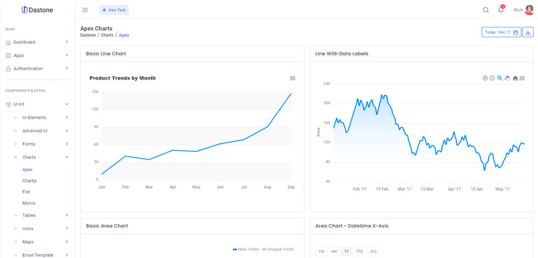Expand the Apps menu chevron
This screenshot has width=538, height=258.
(66, 55)
